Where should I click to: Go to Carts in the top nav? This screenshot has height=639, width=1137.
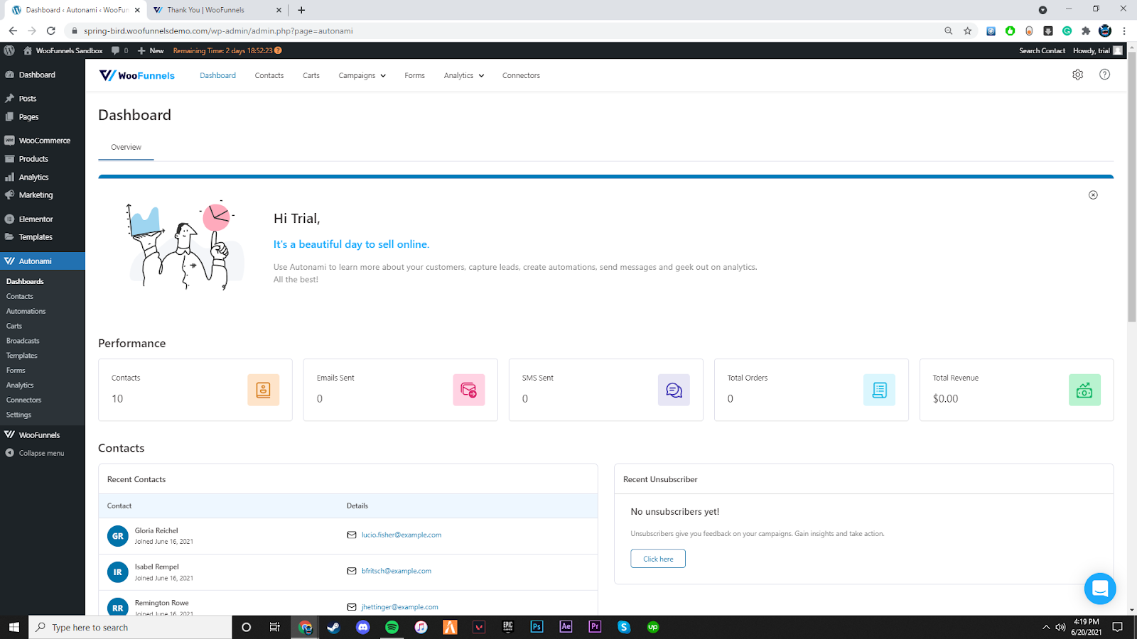point(311,75)
